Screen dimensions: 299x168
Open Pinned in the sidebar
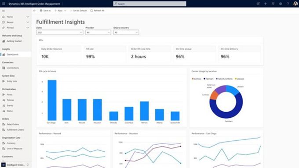(10, 28)
